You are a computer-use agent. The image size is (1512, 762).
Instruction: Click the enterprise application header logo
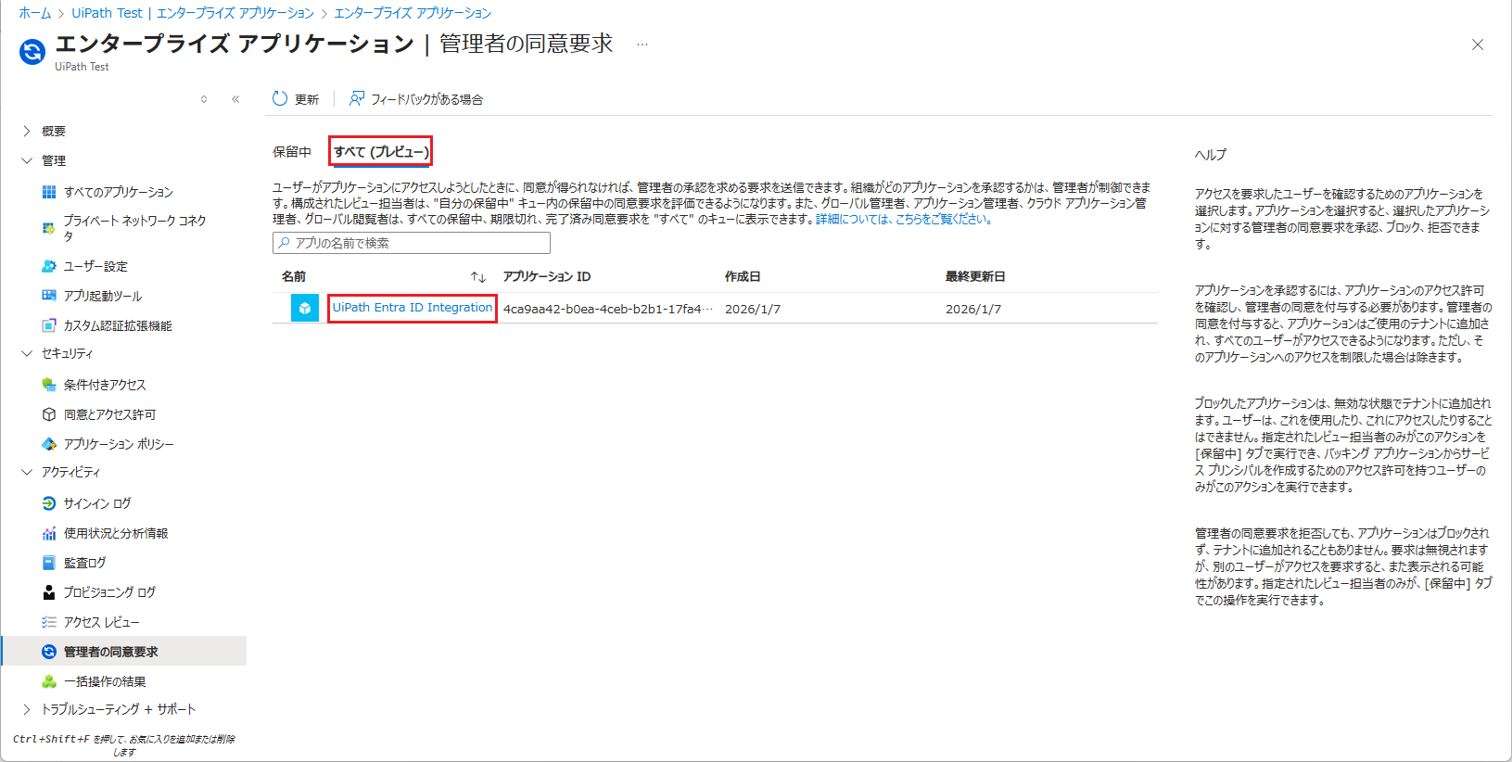click(32, 52)
